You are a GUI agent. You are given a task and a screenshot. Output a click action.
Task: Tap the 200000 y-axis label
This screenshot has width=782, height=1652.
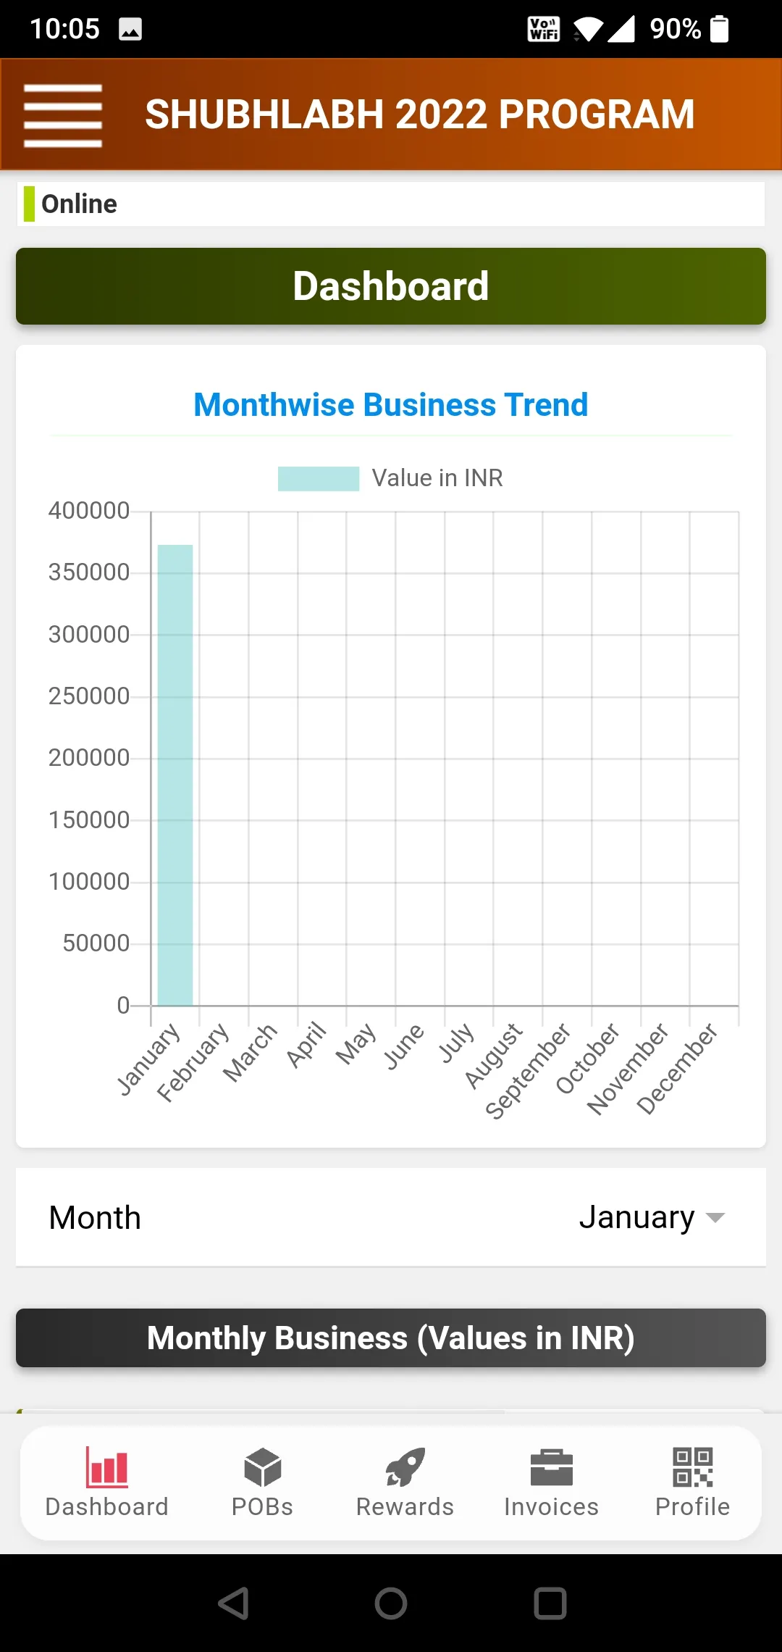(89, 758)
